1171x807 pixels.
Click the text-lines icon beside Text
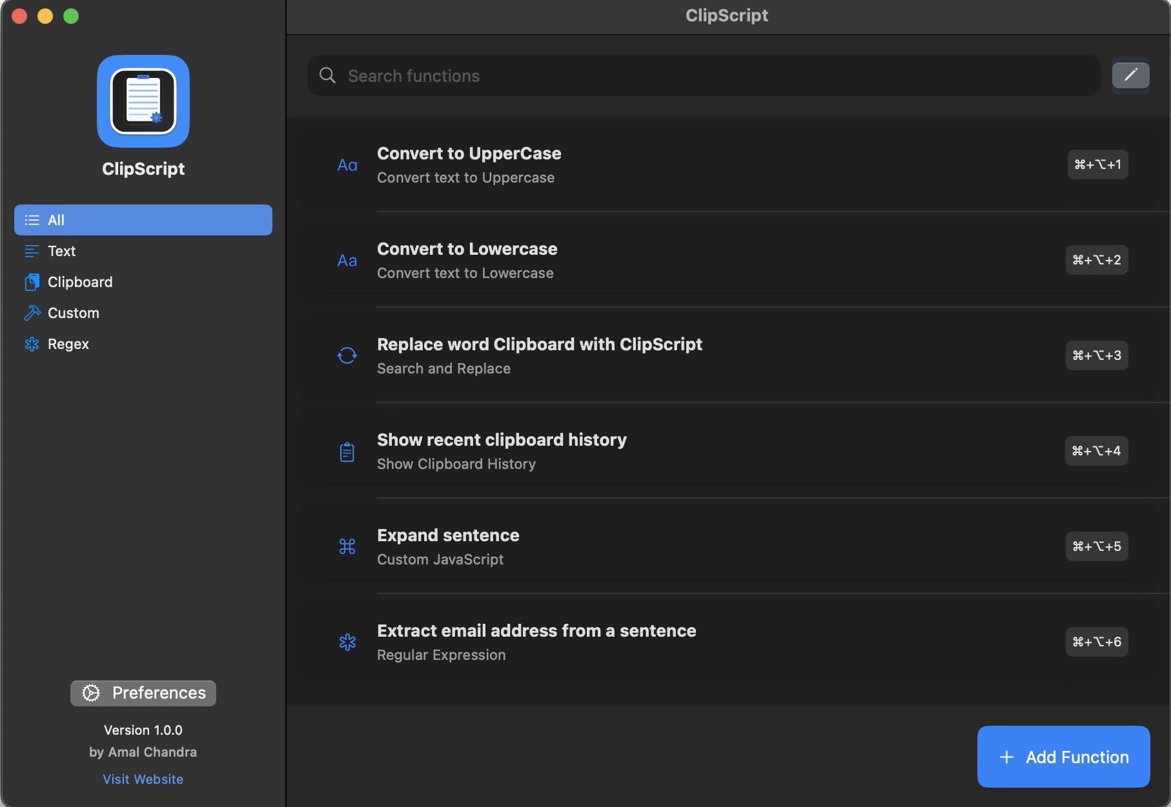click(x=32, y=251)
